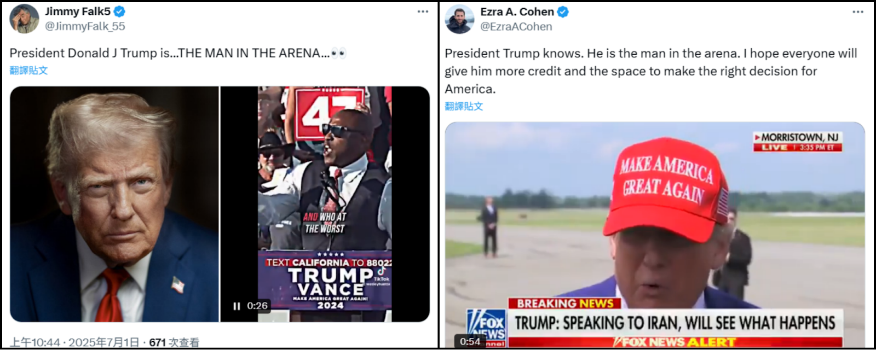This screenshot has width=876, height=350.
Task: Open the Trump portrait photo
Action: 114,204
